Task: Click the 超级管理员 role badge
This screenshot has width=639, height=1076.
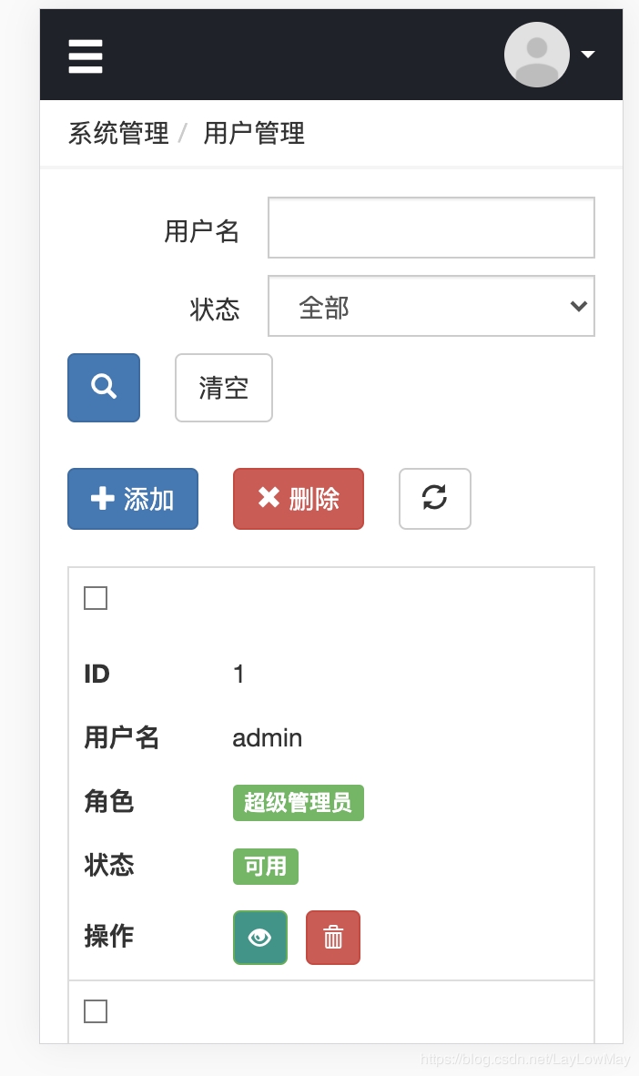Action: pyautogui.click(x=299, y=803)
